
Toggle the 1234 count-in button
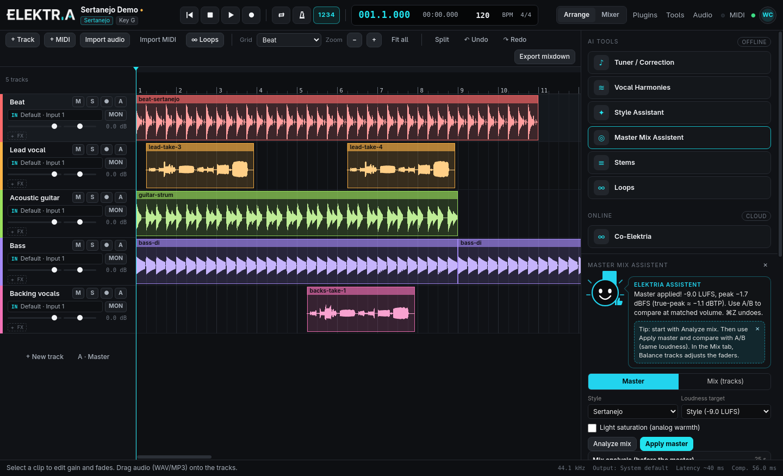click(326, 15)
